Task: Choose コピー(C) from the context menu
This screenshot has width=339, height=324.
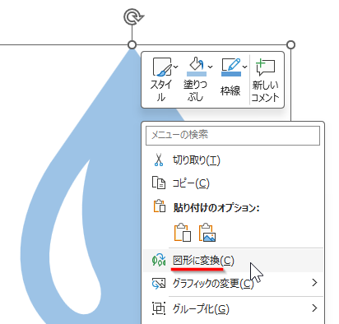Action: (x=233, y=183)
